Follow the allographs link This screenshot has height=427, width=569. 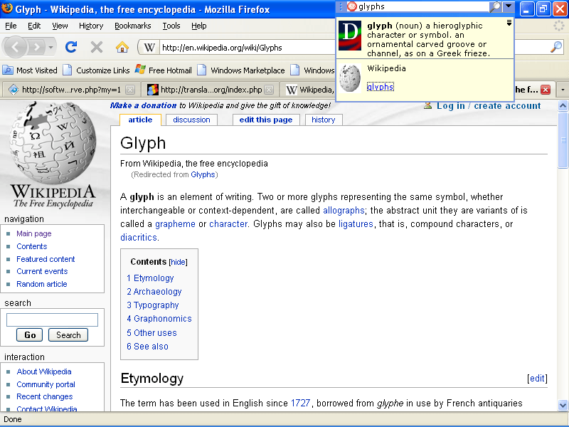tap(344, 210)
